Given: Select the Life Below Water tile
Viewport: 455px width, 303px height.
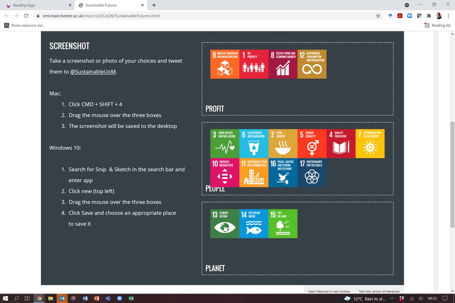Looking at the screenshot, I should 254,223.
